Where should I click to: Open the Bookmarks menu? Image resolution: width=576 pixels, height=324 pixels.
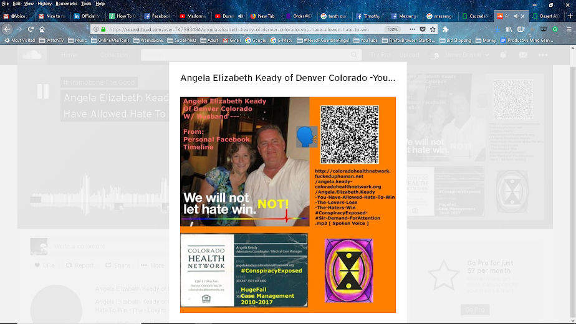coord(66,4)
